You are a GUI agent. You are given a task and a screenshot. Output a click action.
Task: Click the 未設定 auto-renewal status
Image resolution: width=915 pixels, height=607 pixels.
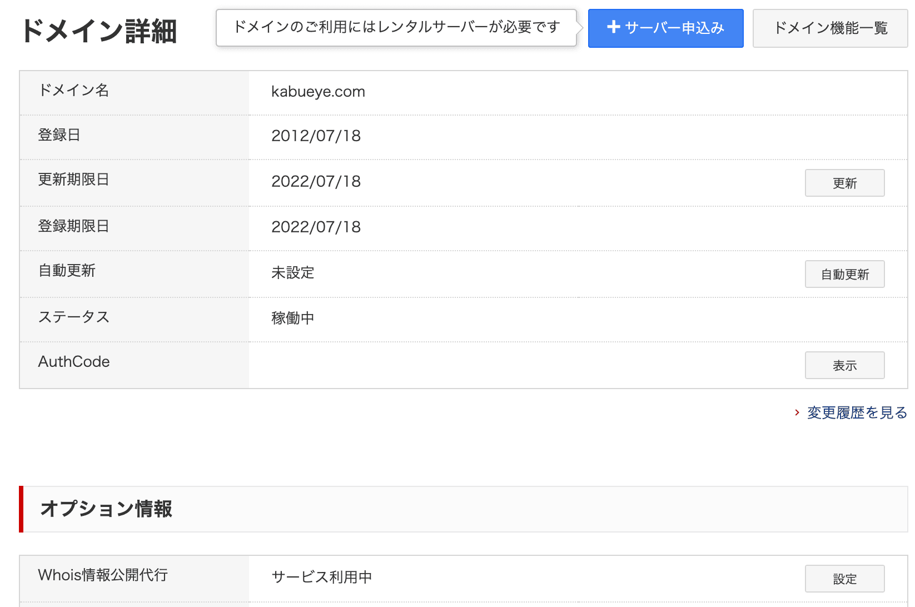point(292,273)
